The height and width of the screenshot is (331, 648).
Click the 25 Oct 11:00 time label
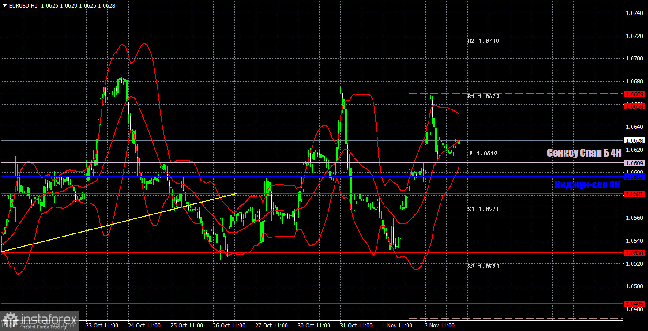(x=186, y=326)
